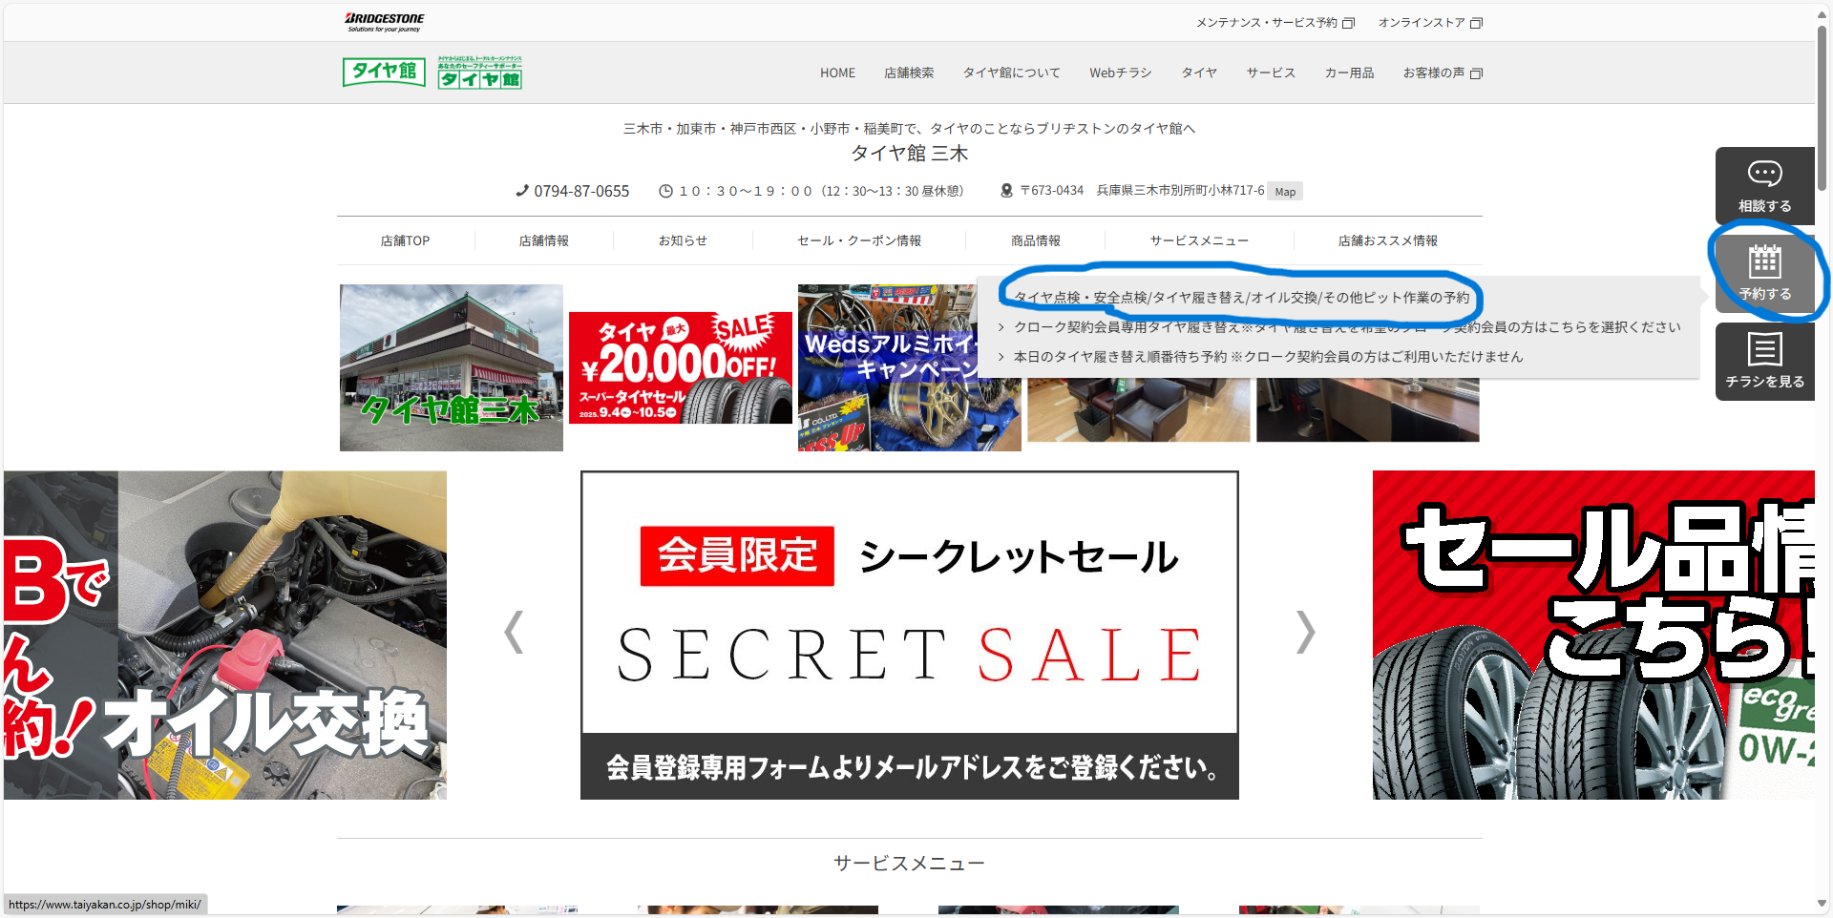Open the Map button beside address
This screenshot has height=918, width=1833.
point(1285,192)
